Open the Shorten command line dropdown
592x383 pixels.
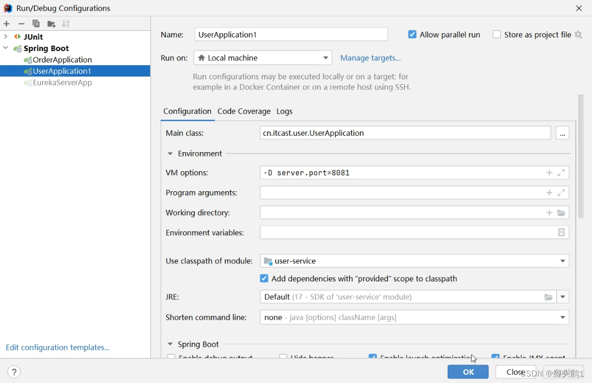pyautogui.click(x=563, y=317)
